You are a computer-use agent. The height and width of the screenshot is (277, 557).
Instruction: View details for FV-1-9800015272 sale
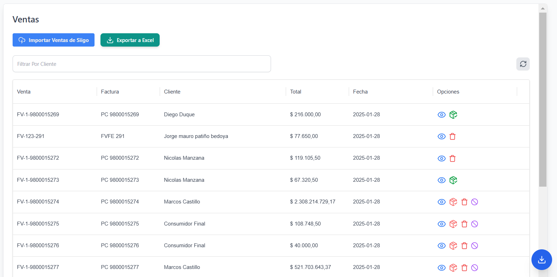coord(441,159)
